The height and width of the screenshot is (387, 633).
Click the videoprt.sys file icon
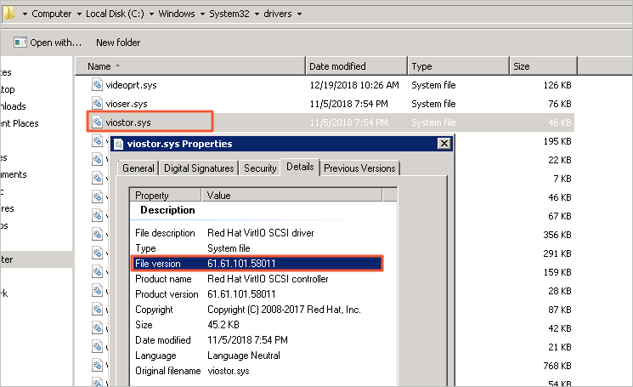pyautogui.click(x=97, y=85)
